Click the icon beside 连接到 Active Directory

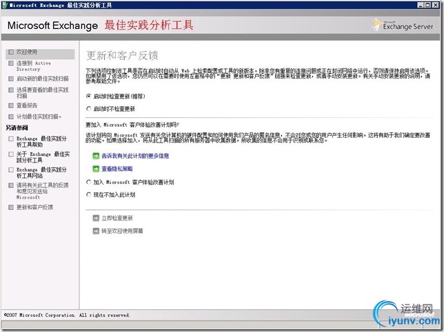pyautogui.click(x=11, y=63)
